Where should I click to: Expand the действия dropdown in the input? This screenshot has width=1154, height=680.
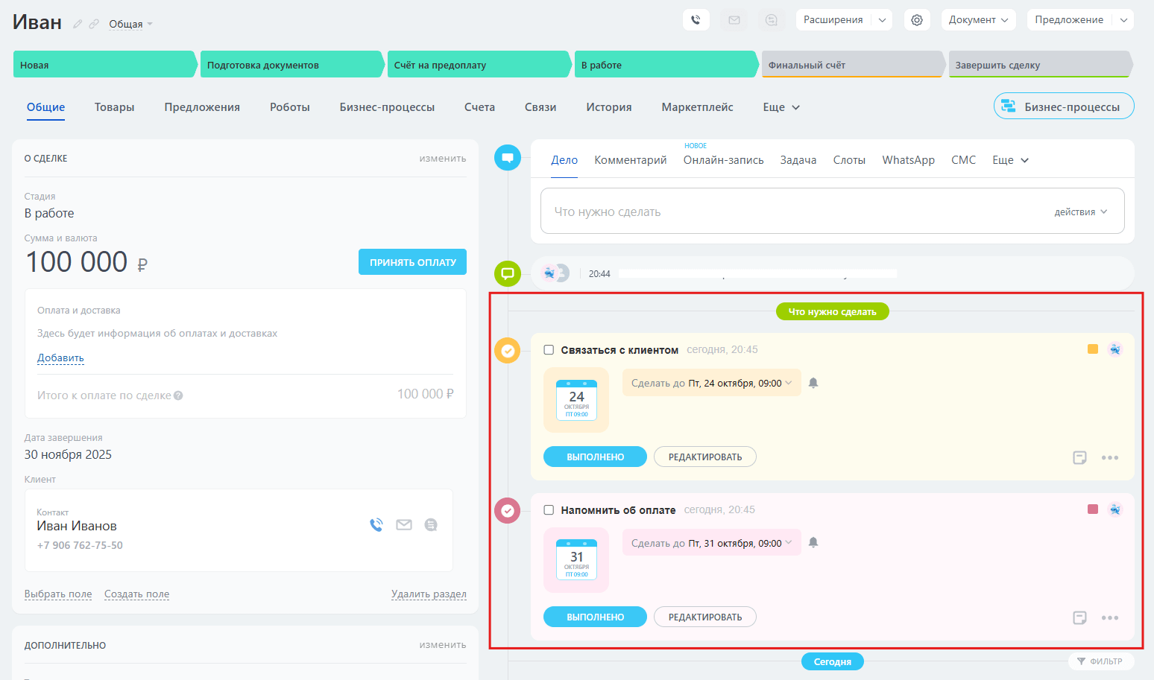coord(1080,212)
